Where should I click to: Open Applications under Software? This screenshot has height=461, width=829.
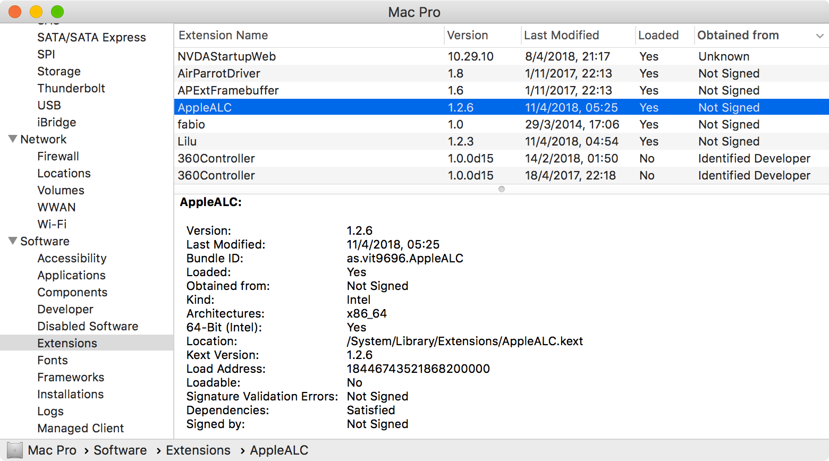[72, 275]
